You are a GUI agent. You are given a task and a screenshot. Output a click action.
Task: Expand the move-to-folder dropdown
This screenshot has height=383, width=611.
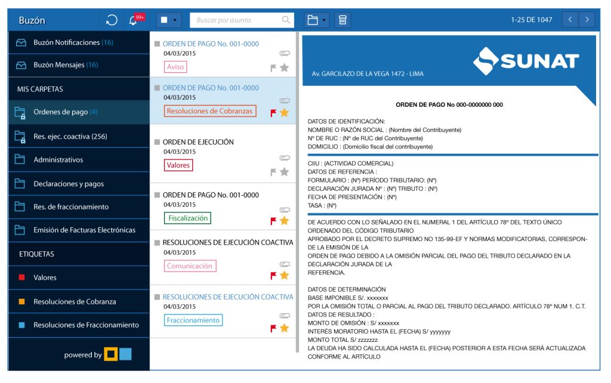coord(324,20)
